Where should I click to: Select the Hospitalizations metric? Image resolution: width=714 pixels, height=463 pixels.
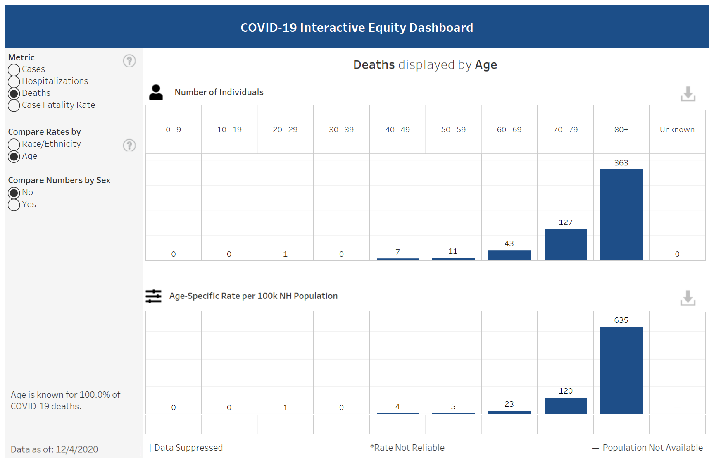[x=14, y=82]
